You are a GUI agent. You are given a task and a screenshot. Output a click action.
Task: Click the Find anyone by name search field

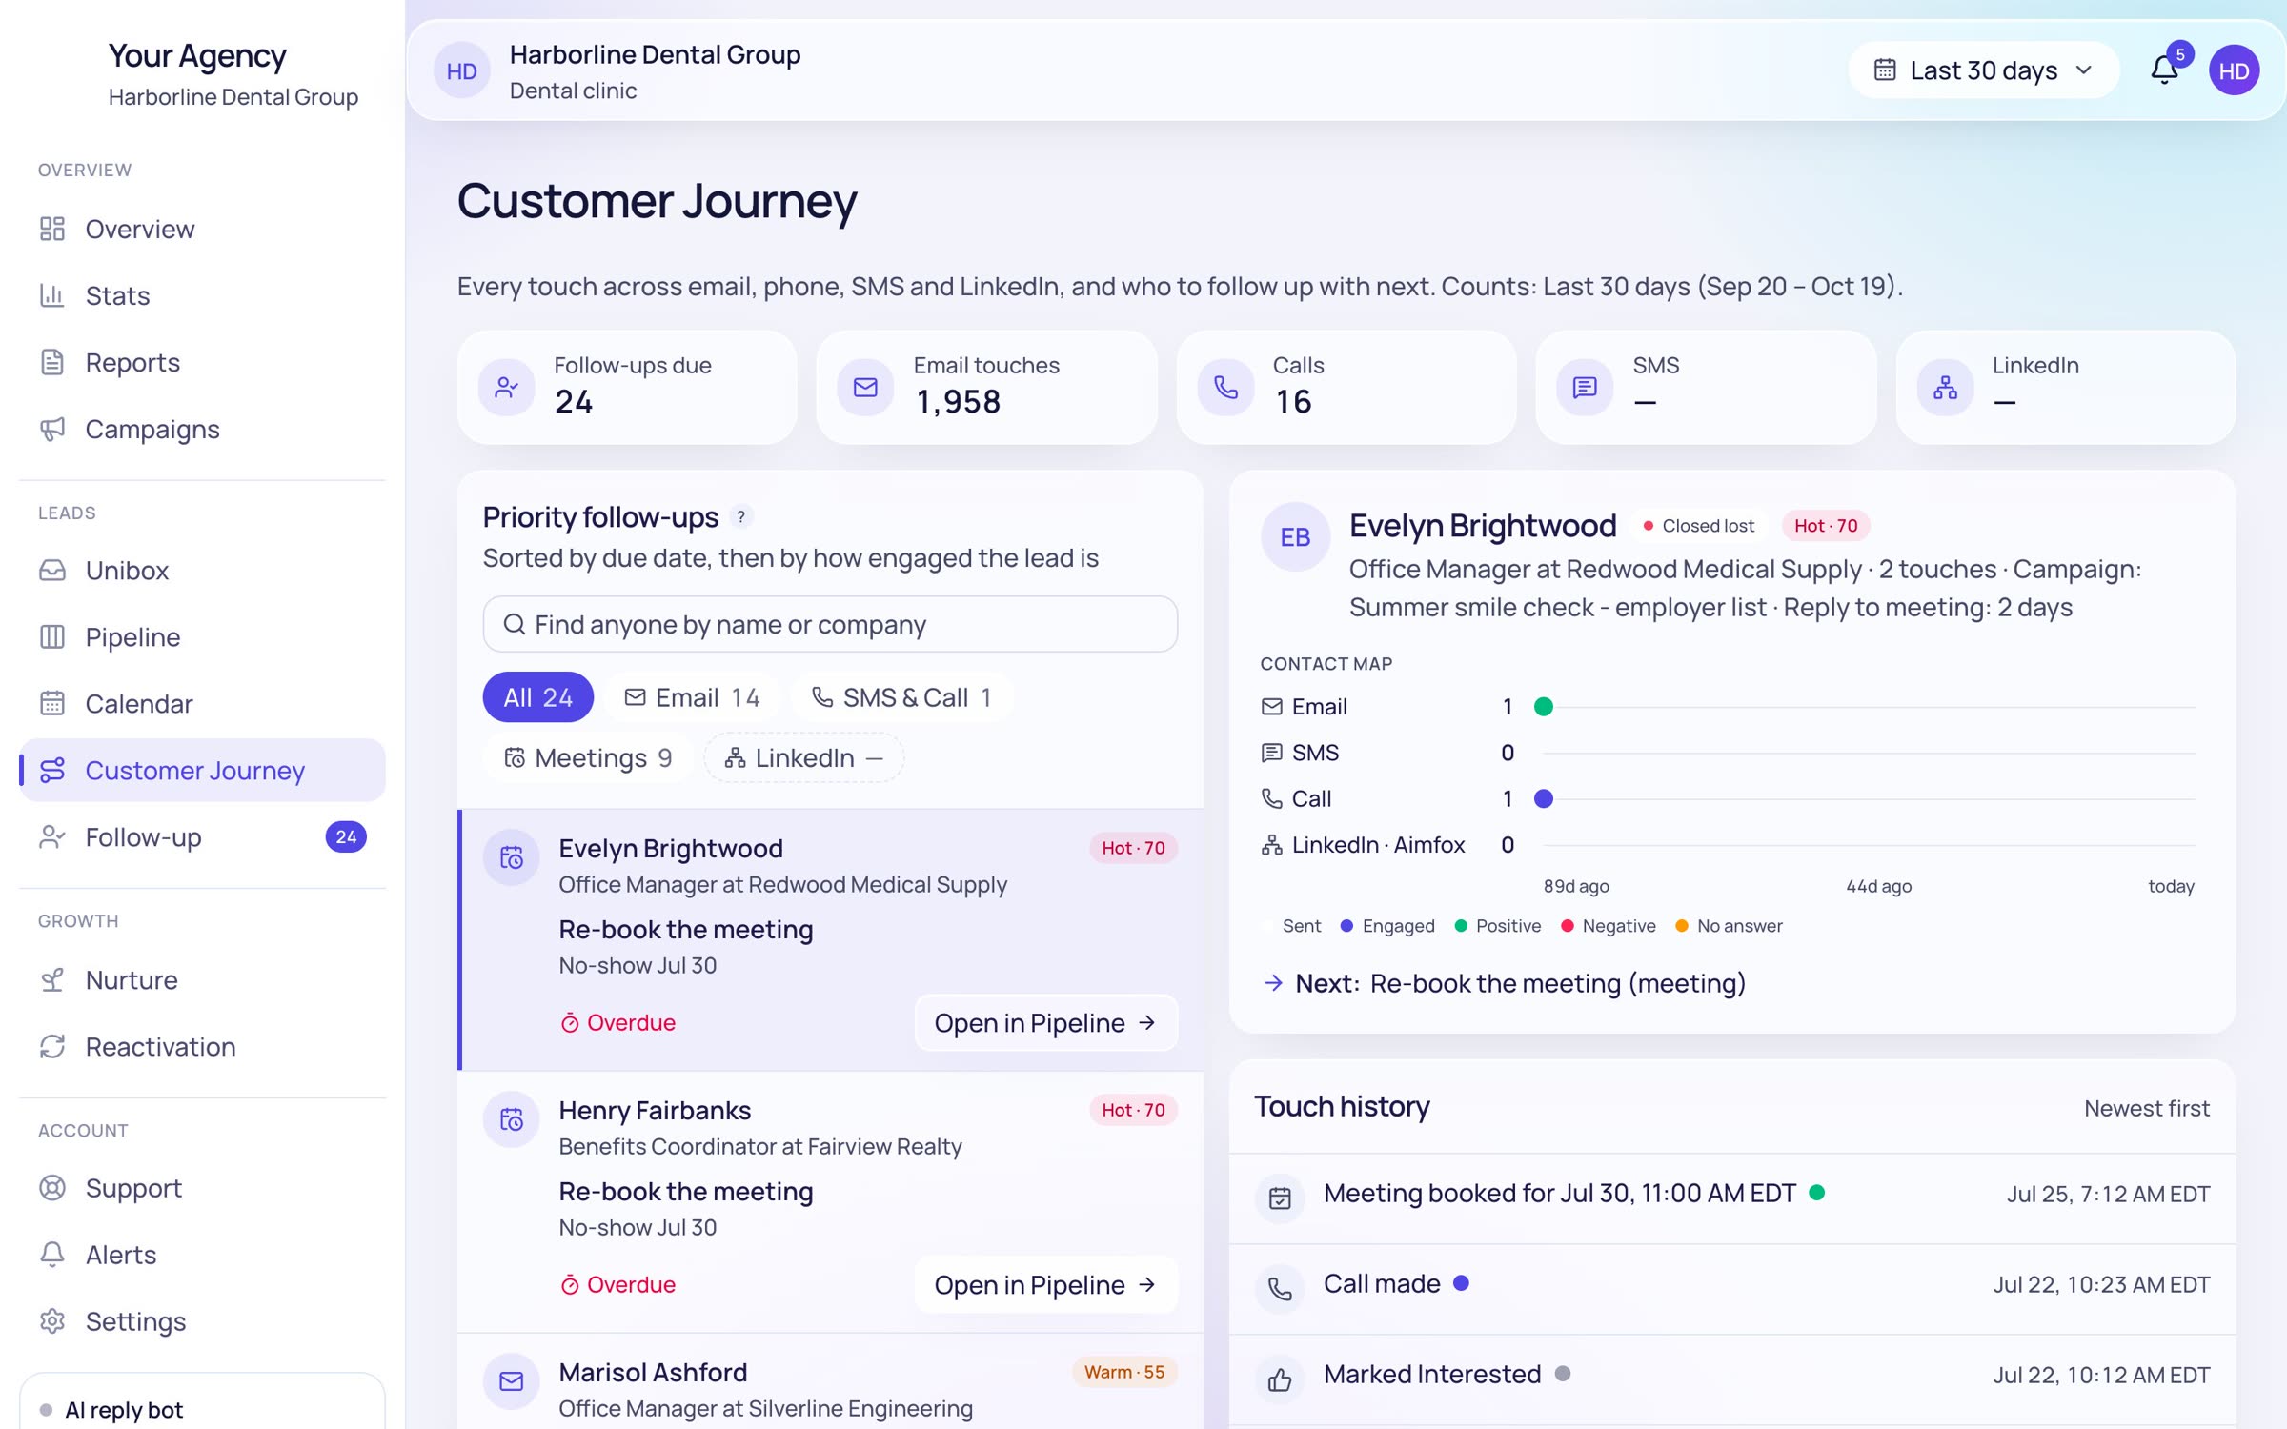tap(830, 624)
